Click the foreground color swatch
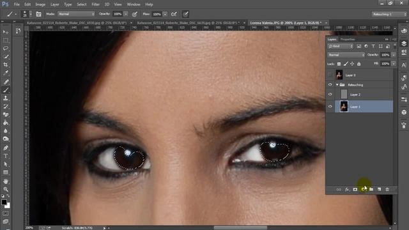 pyautogui.click(x=4, y=202)
